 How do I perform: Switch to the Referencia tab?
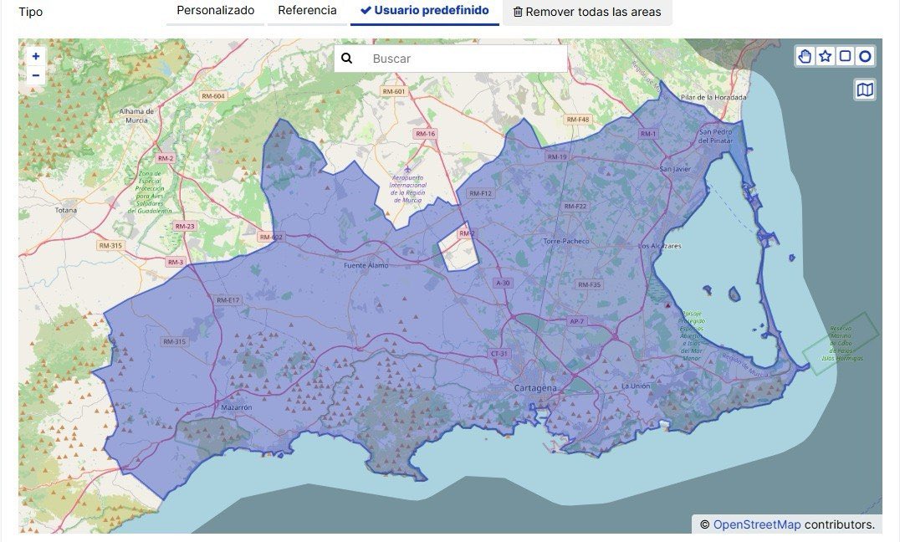(307, 11)
